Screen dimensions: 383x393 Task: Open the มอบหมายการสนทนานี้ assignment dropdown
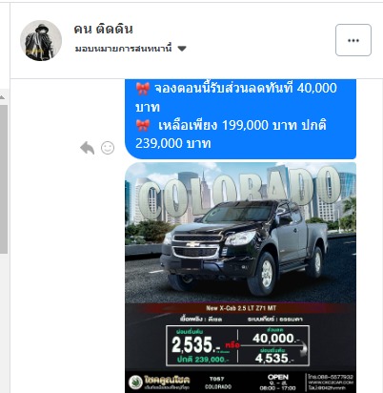(131, 49)
